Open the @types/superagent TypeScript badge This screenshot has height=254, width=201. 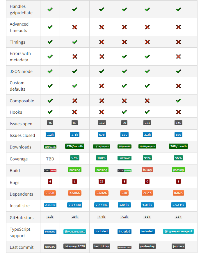point(178,231)
